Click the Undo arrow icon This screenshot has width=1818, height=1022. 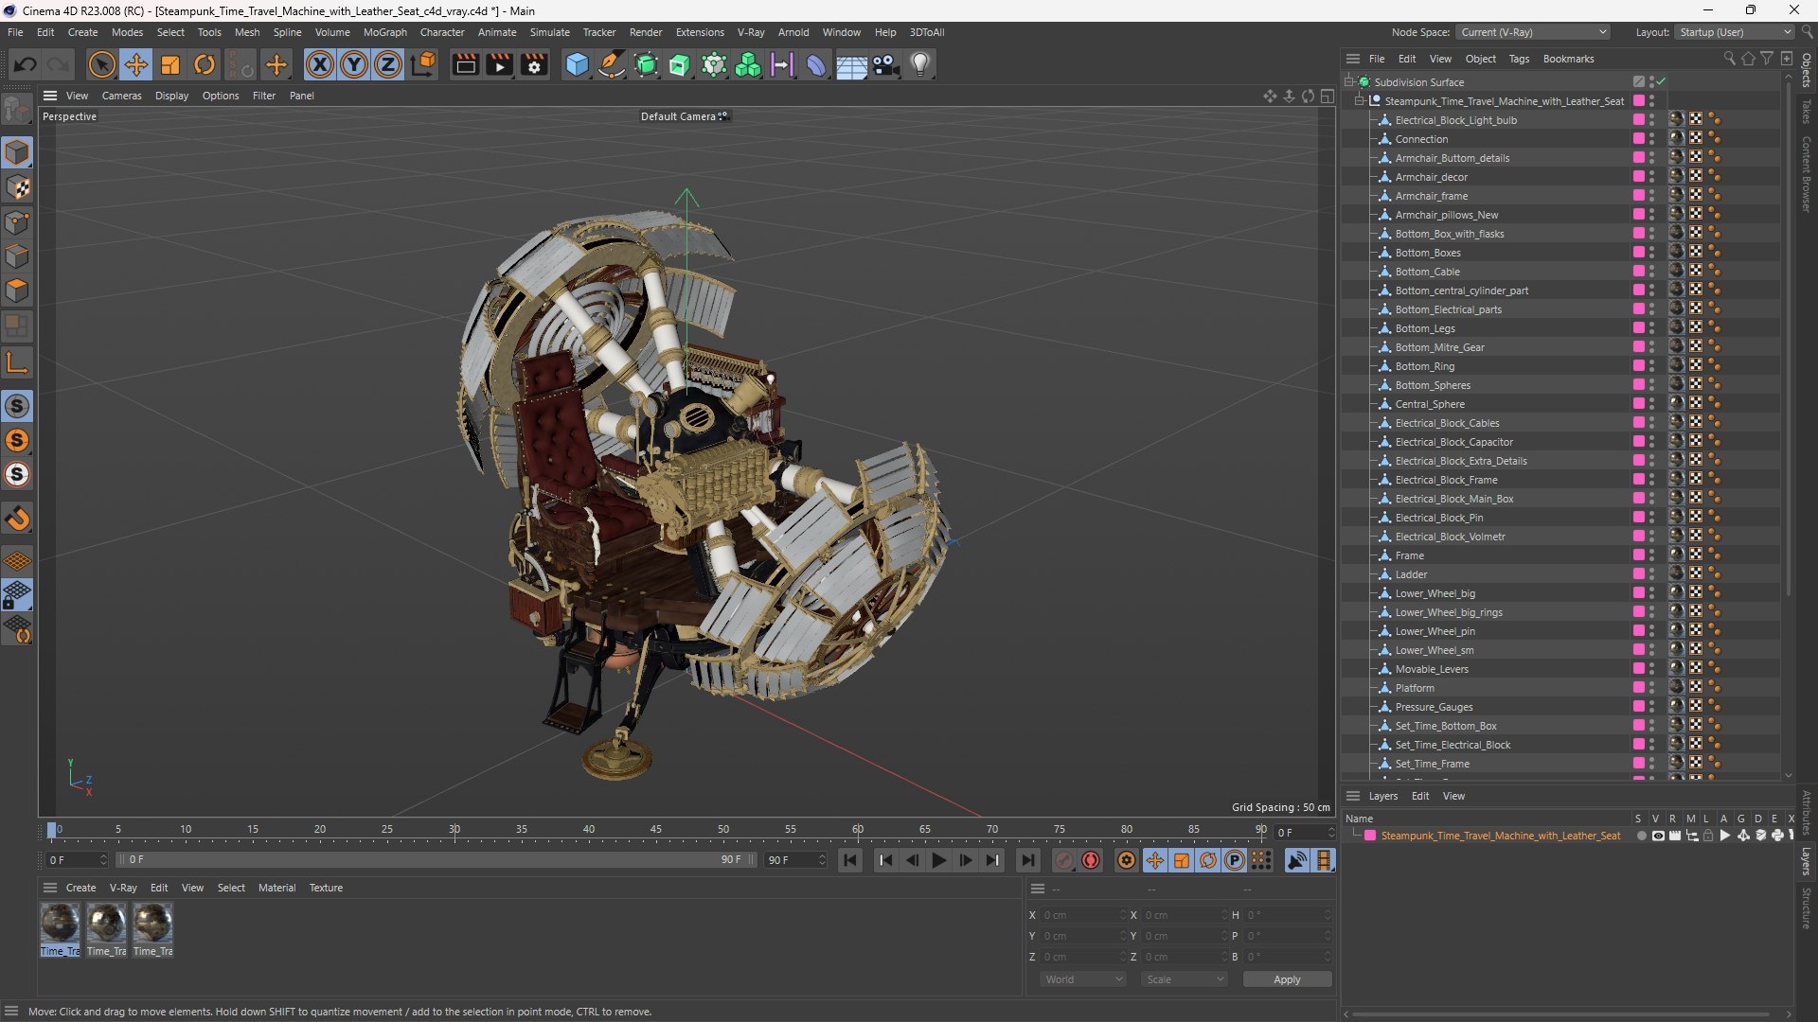[26, 64]
